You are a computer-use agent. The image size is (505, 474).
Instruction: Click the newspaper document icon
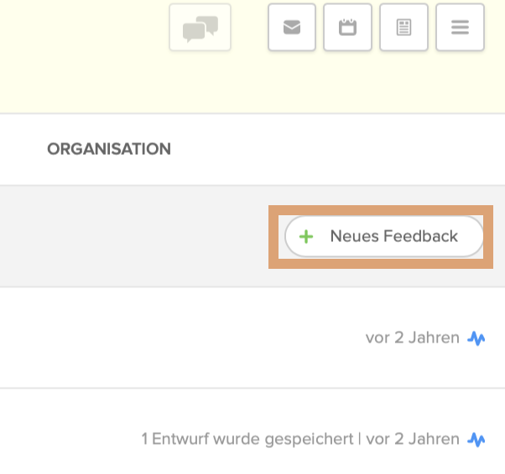[x=403, y=28]
